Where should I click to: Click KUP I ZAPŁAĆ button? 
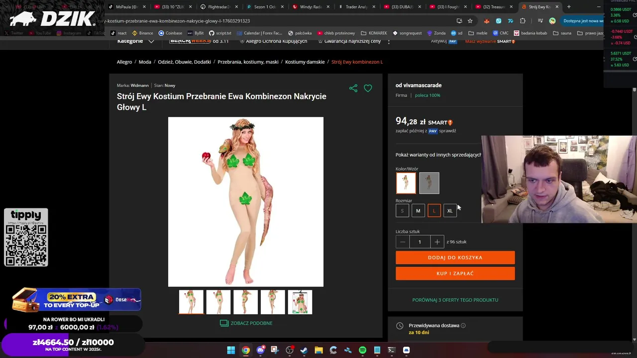[x=455, y=273]
